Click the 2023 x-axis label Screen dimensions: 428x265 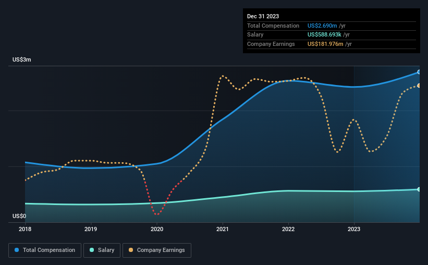(354, 229)
